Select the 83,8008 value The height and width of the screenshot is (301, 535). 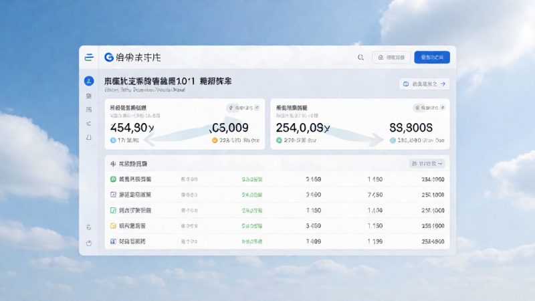click(x=411, y=128)
